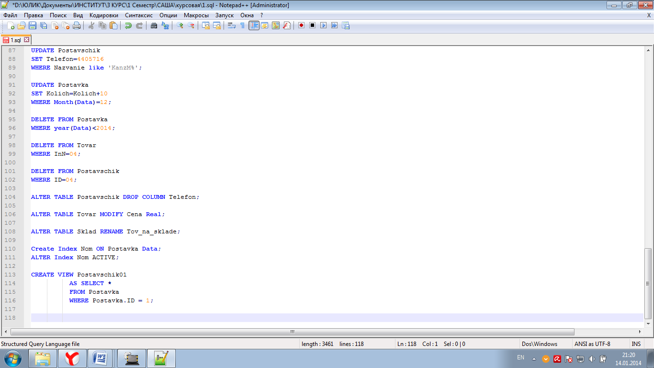Click the New file toolbar icon
This screenshot has width=654, height=368.
(11, 25)
